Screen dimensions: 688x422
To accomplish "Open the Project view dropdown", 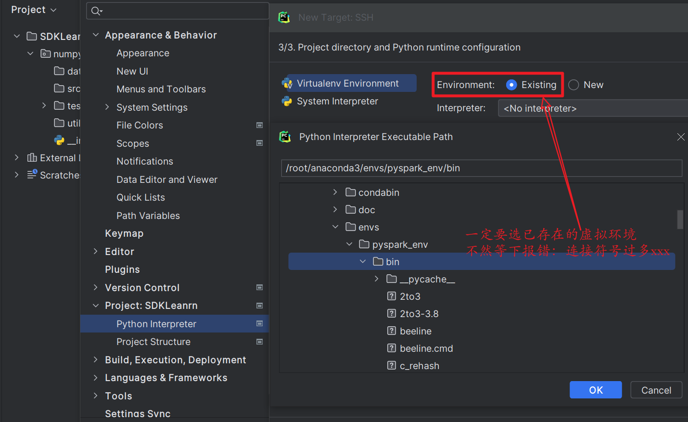I will (34, 10).
